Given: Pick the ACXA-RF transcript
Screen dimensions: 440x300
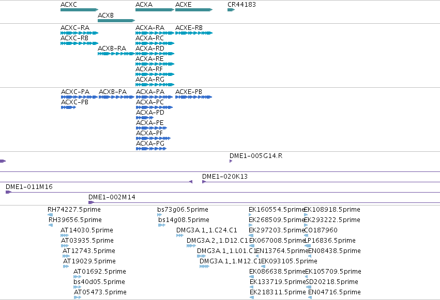Looking at the screenshot, I should tap(155, 74).
